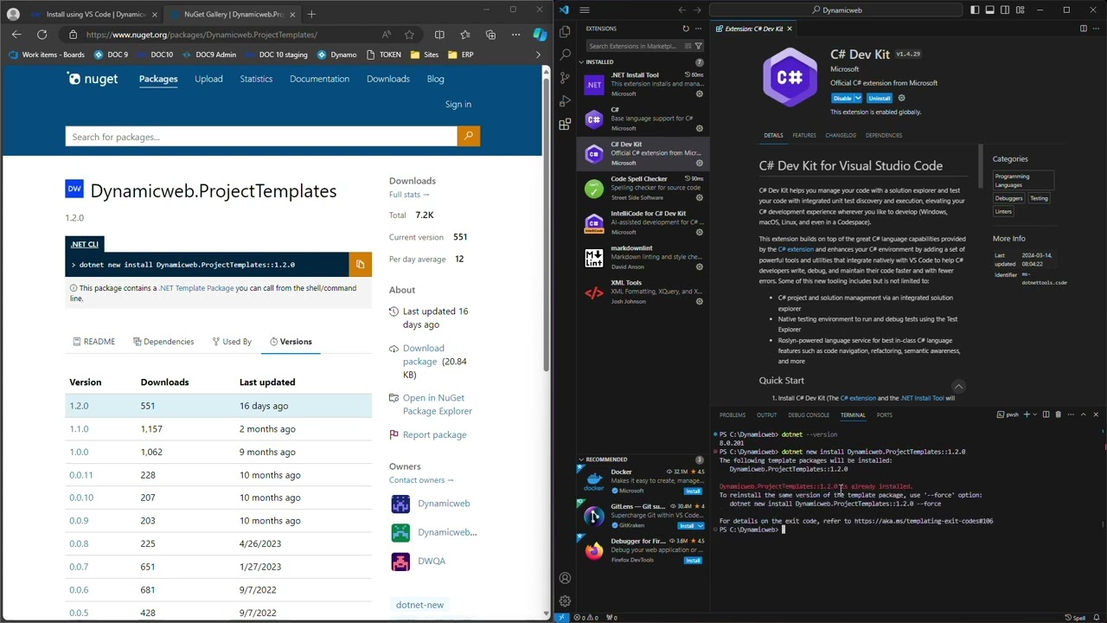Viewport: 1107px width, 623px height.
Task: Clear extensions search results icon
Action: (688, 46)
